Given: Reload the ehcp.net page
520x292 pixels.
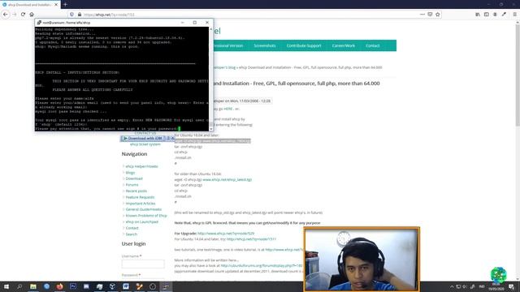Looking at the screenshot, I should [23, 15].
